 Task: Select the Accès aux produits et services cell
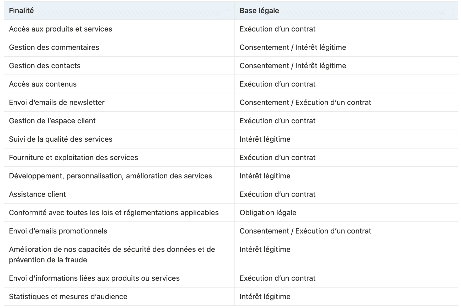[119, 29]
